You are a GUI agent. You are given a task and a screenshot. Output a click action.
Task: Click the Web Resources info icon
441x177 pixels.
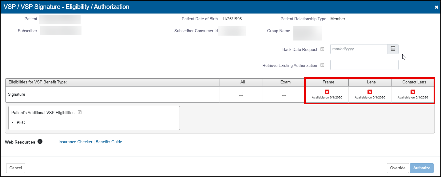[40, 142]
